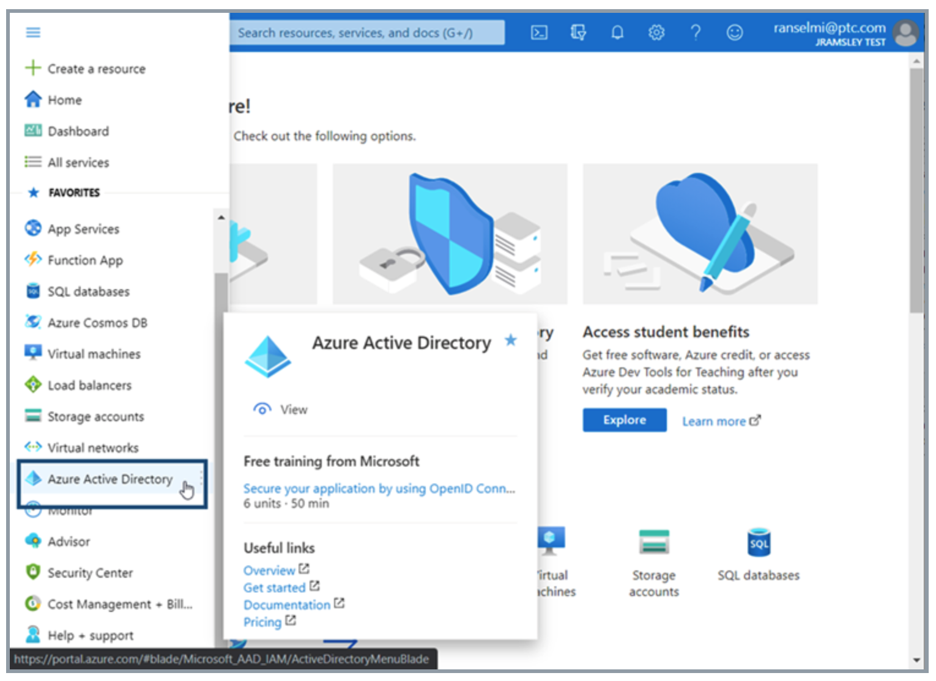Image resolution: width=936 pixels, height=681 pixels.
Task: Click the SQL databases sidebar icon
Action: point(33,290)
